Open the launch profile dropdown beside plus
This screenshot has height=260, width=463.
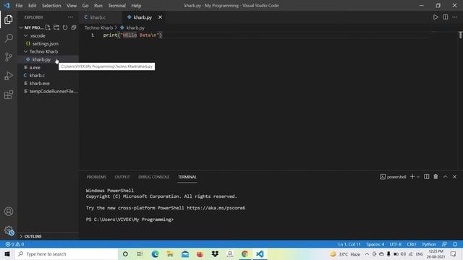(x=418, y=176)
